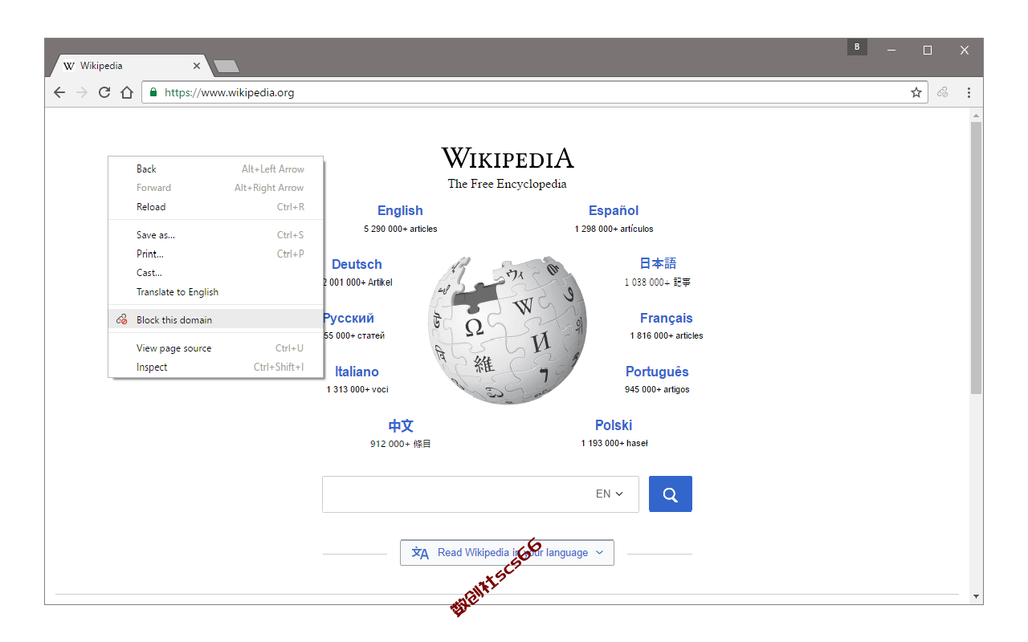Open the Español Wikipedia link
1028x642 pixels.
(614, 210)
